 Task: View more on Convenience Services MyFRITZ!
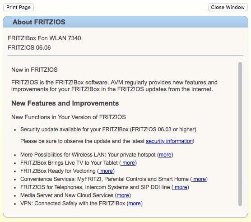tap(199, 179)
